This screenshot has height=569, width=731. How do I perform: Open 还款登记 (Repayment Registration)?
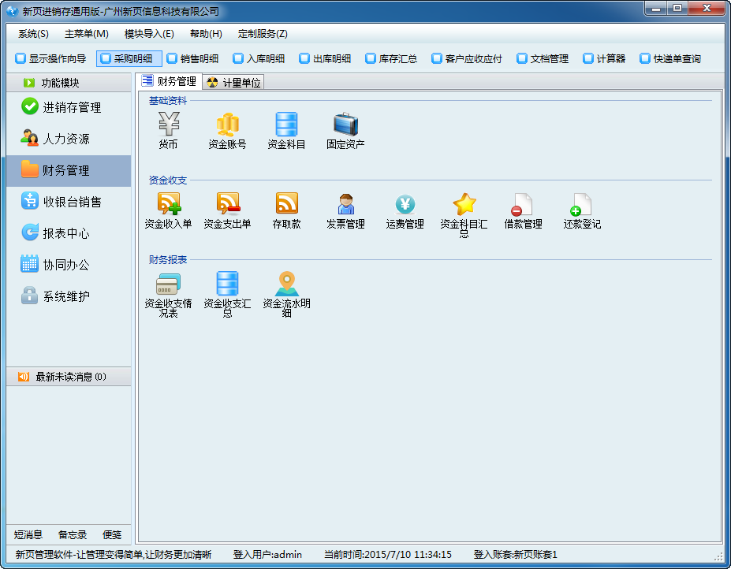click(581, 206)
